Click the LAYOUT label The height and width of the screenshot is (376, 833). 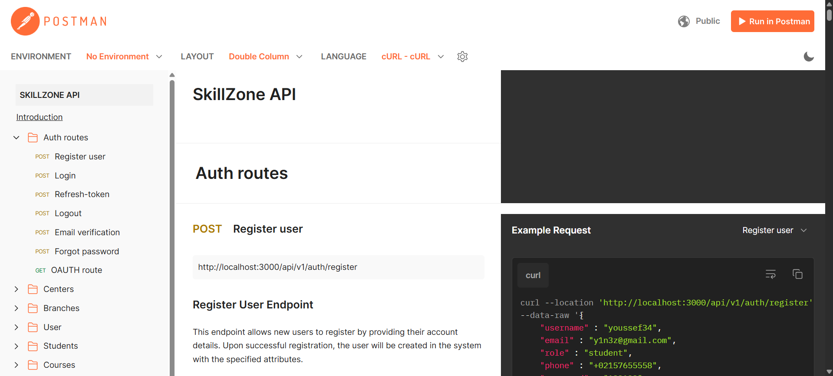tap(197, 56)
